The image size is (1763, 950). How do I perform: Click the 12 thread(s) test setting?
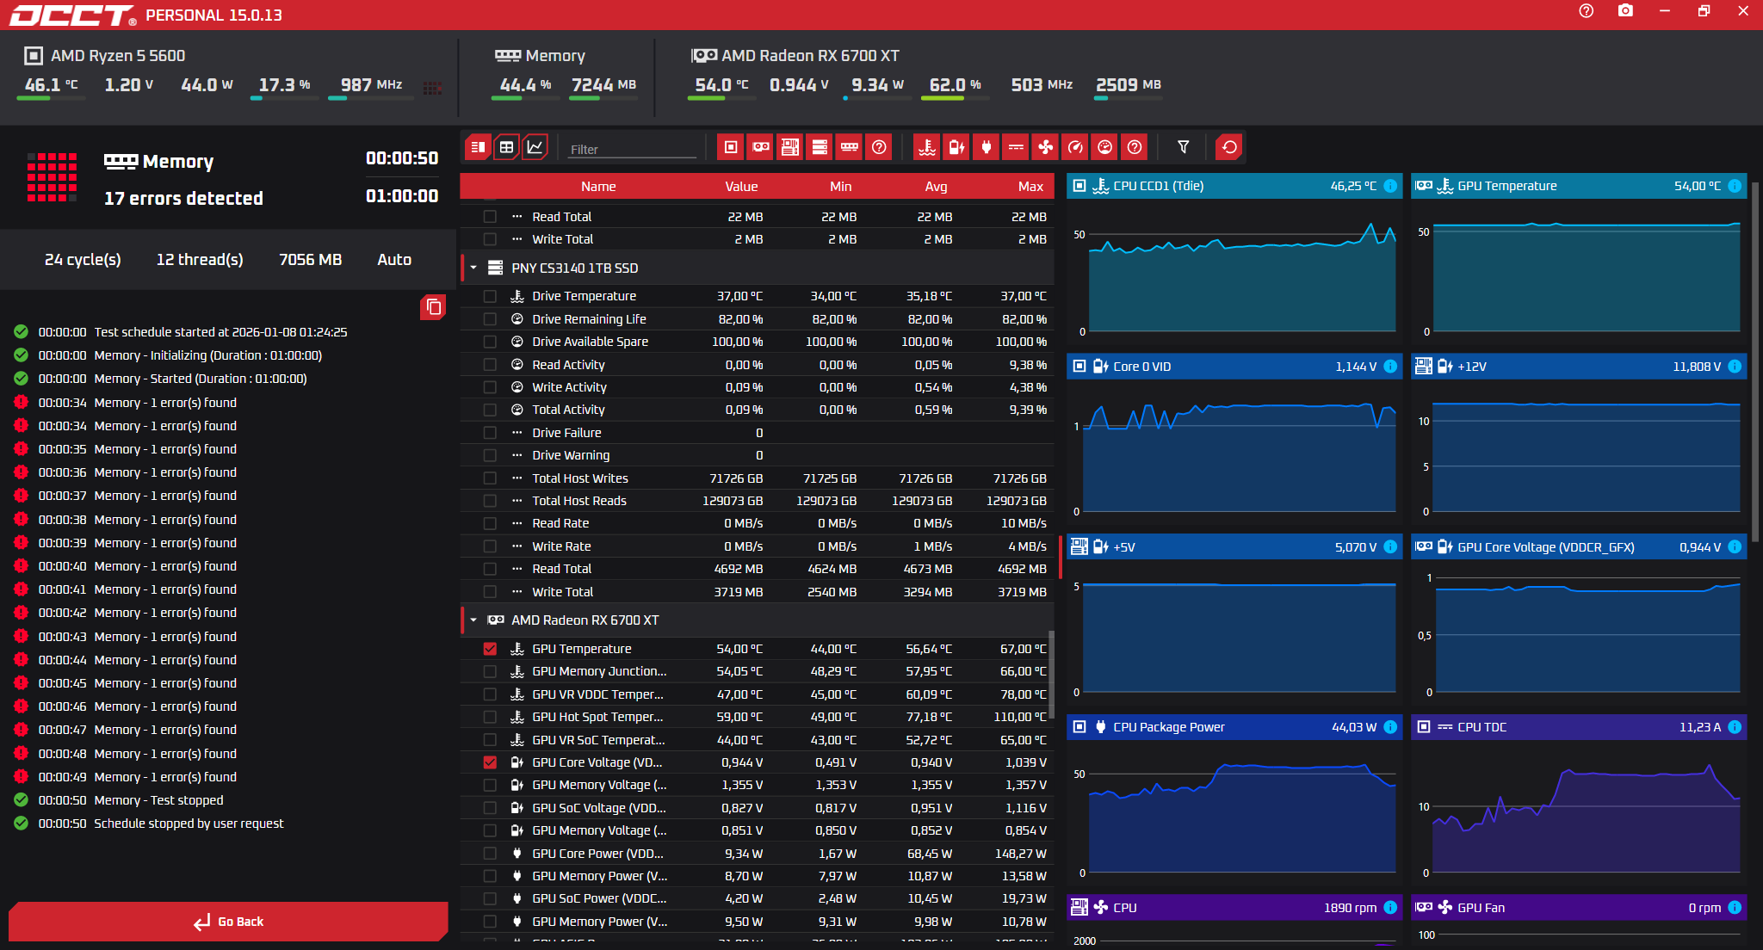click(200, 260)
